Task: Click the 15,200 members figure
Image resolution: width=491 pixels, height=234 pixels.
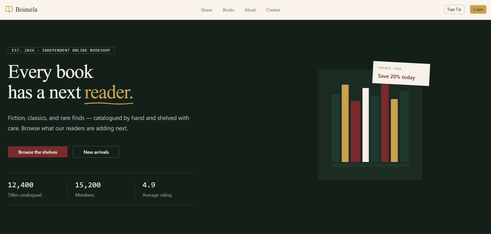Action: tap(88, 185)
